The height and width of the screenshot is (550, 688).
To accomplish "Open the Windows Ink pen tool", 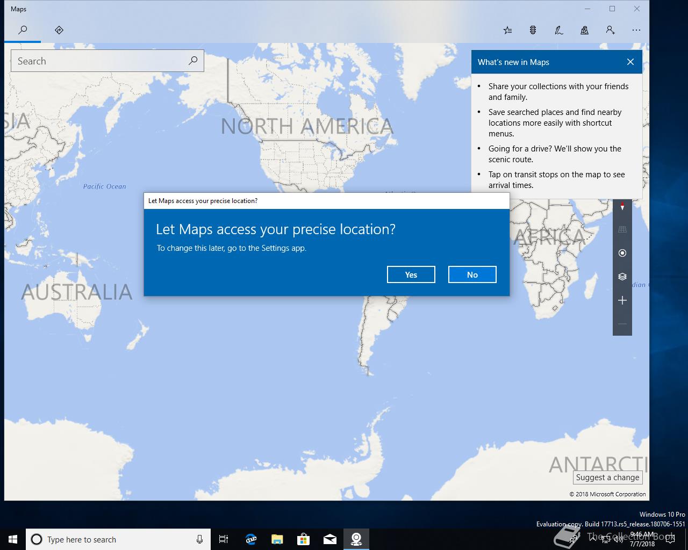I will (x=559, y=30).
